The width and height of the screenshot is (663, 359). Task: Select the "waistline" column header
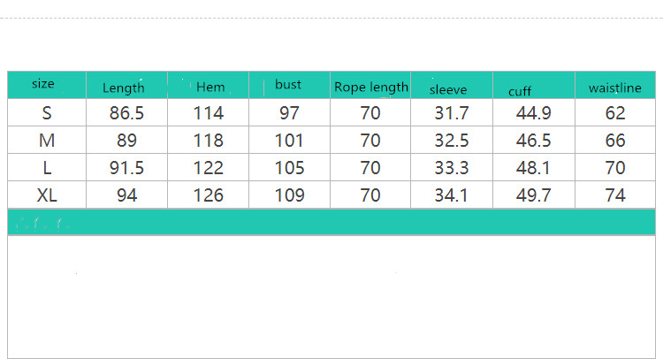(614, 87)
